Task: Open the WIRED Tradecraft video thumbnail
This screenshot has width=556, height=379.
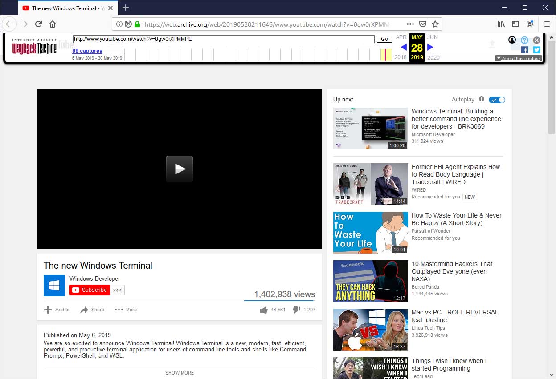Action: click(371, 184)
